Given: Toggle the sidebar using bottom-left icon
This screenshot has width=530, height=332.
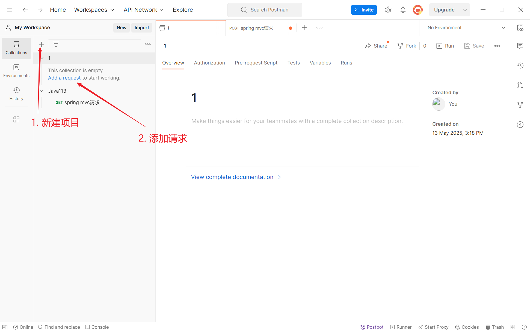Looking at the screenshot, I should (5, 327).
